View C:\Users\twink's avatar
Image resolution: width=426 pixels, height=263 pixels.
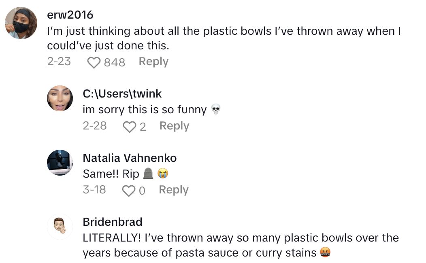pyautogui.click(x=60, y=98)
